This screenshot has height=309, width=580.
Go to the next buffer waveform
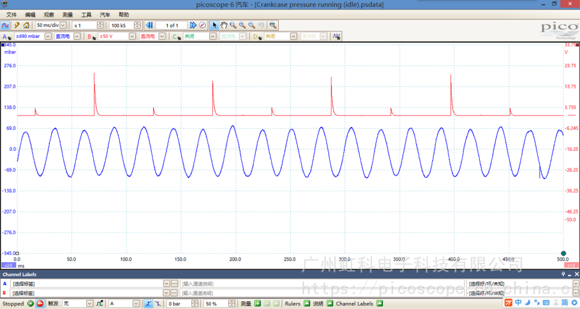[x=193, y=25]
